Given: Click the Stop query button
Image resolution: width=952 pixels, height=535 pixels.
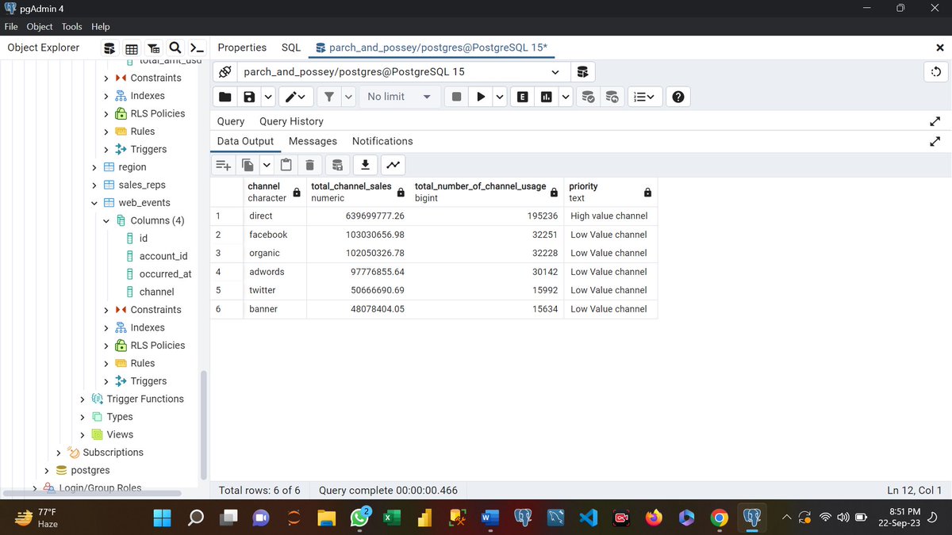Looking at the screenshot, I should pos(456,97).
